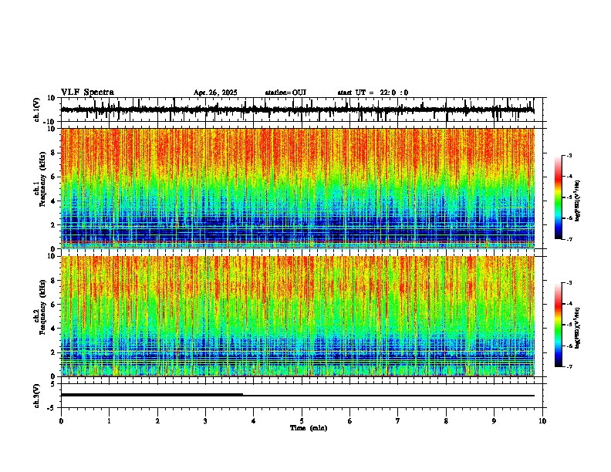The height and width of the screenshot is (472, 611).
Task: Click ch.2 frequency axis tick '6'
Action: (54, 304)
